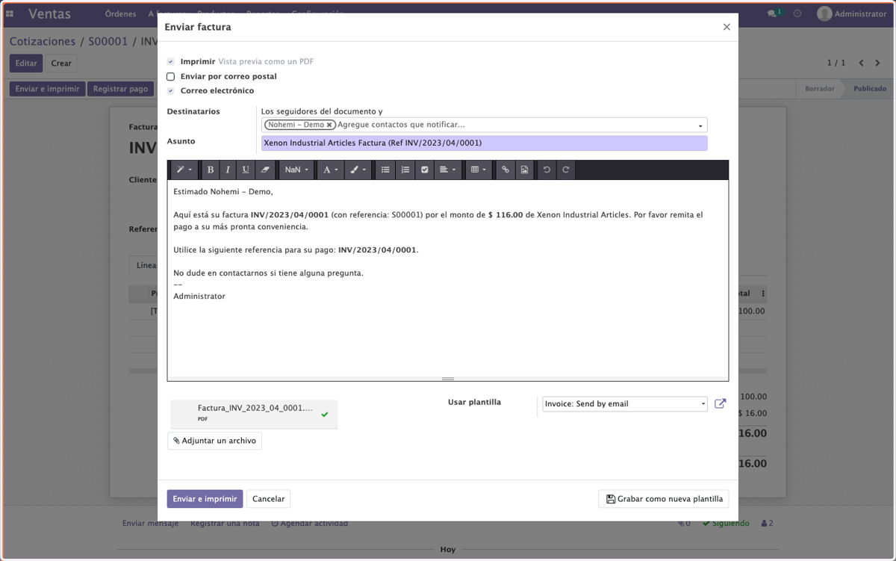Click Enviar e imprimir in the dialog footer

point(205,499)
